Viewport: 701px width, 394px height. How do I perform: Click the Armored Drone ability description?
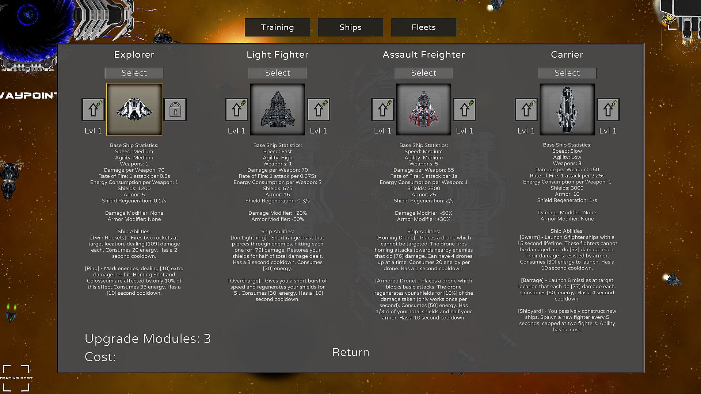click(x=424, y=299)
